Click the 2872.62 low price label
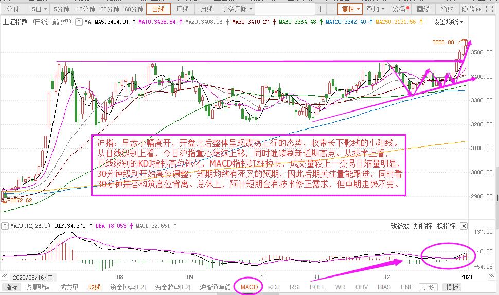 (21, 200)
